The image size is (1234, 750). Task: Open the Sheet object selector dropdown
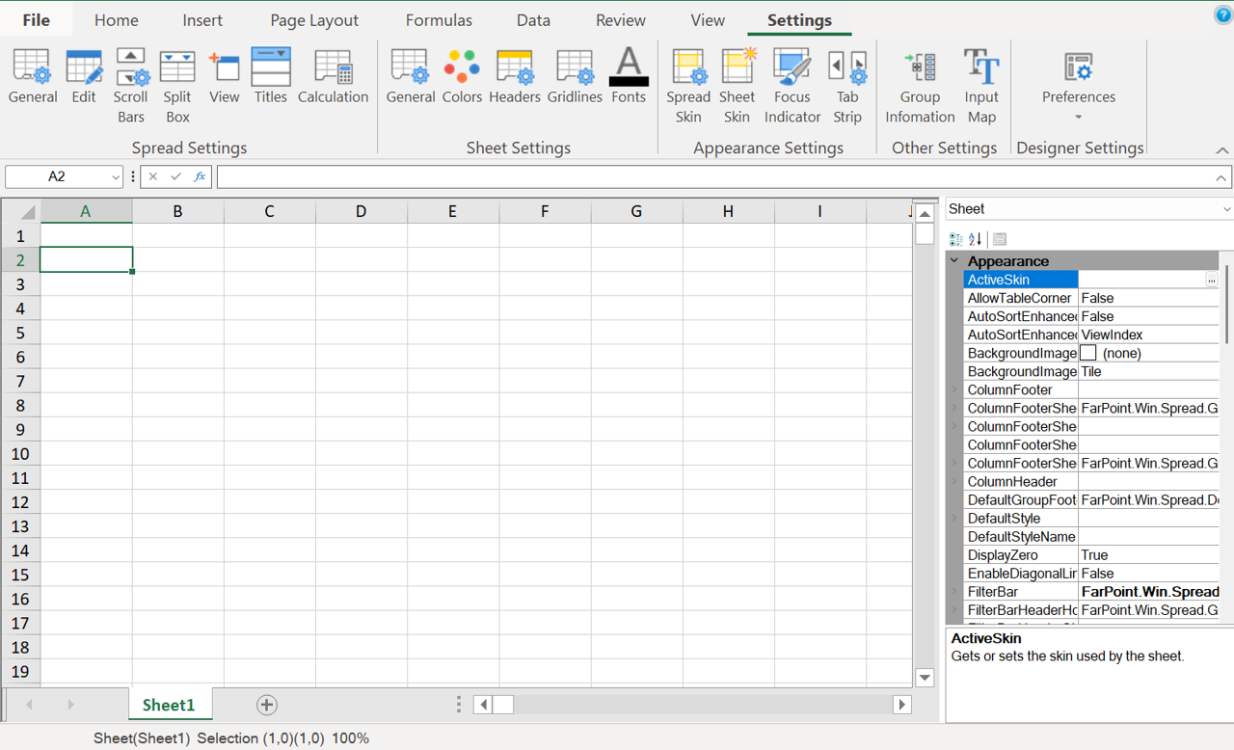coord(1226,209)
